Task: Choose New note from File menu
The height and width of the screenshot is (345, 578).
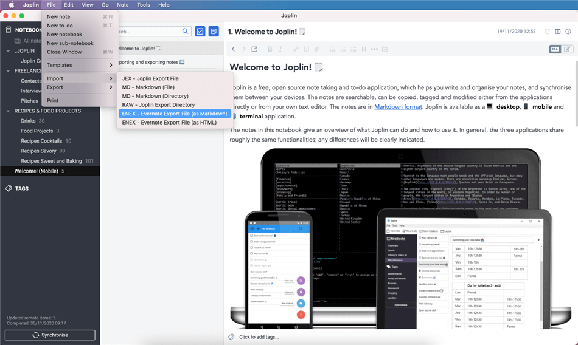Action: [80, 16]
